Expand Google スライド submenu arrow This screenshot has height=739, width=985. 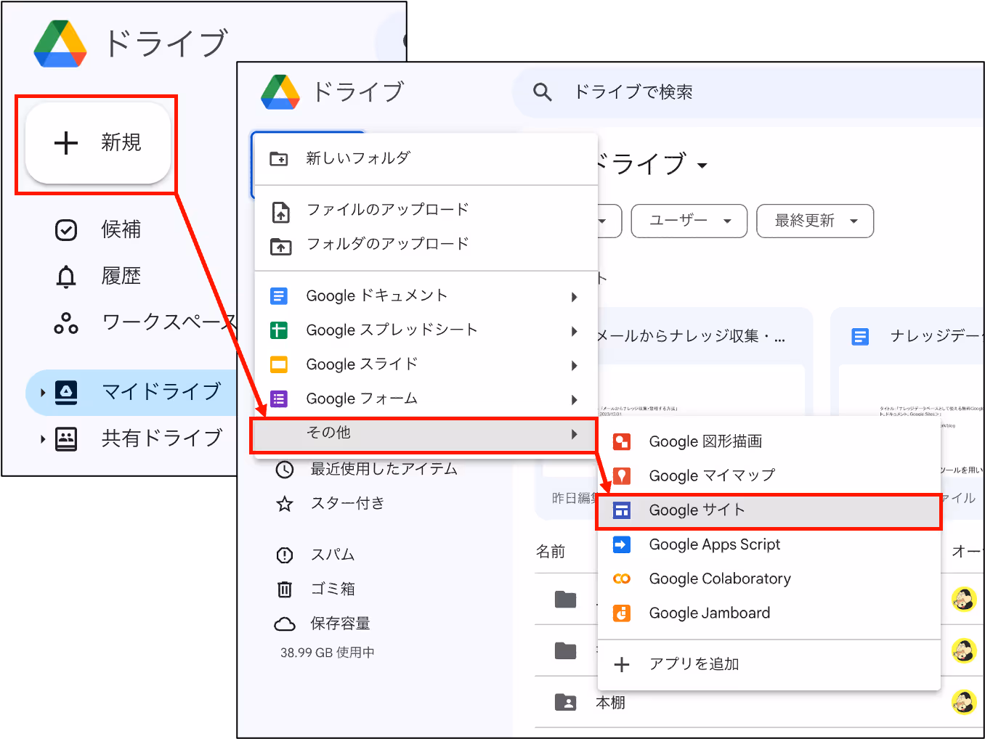coord(575,365)
